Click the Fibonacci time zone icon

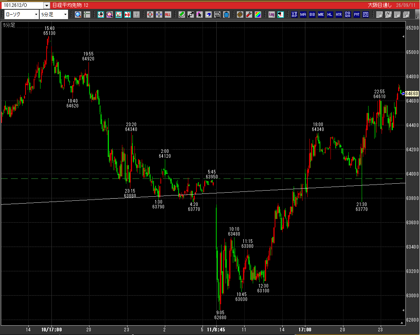(x=397, y=15)
